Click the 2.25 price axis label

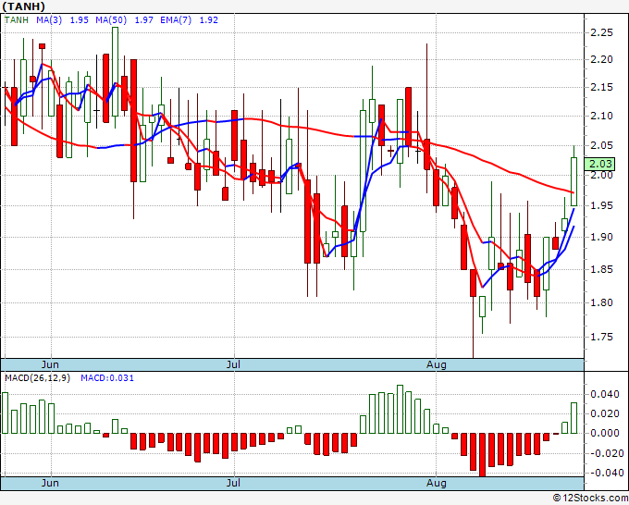pyautogui.click(x=602, y=32)
